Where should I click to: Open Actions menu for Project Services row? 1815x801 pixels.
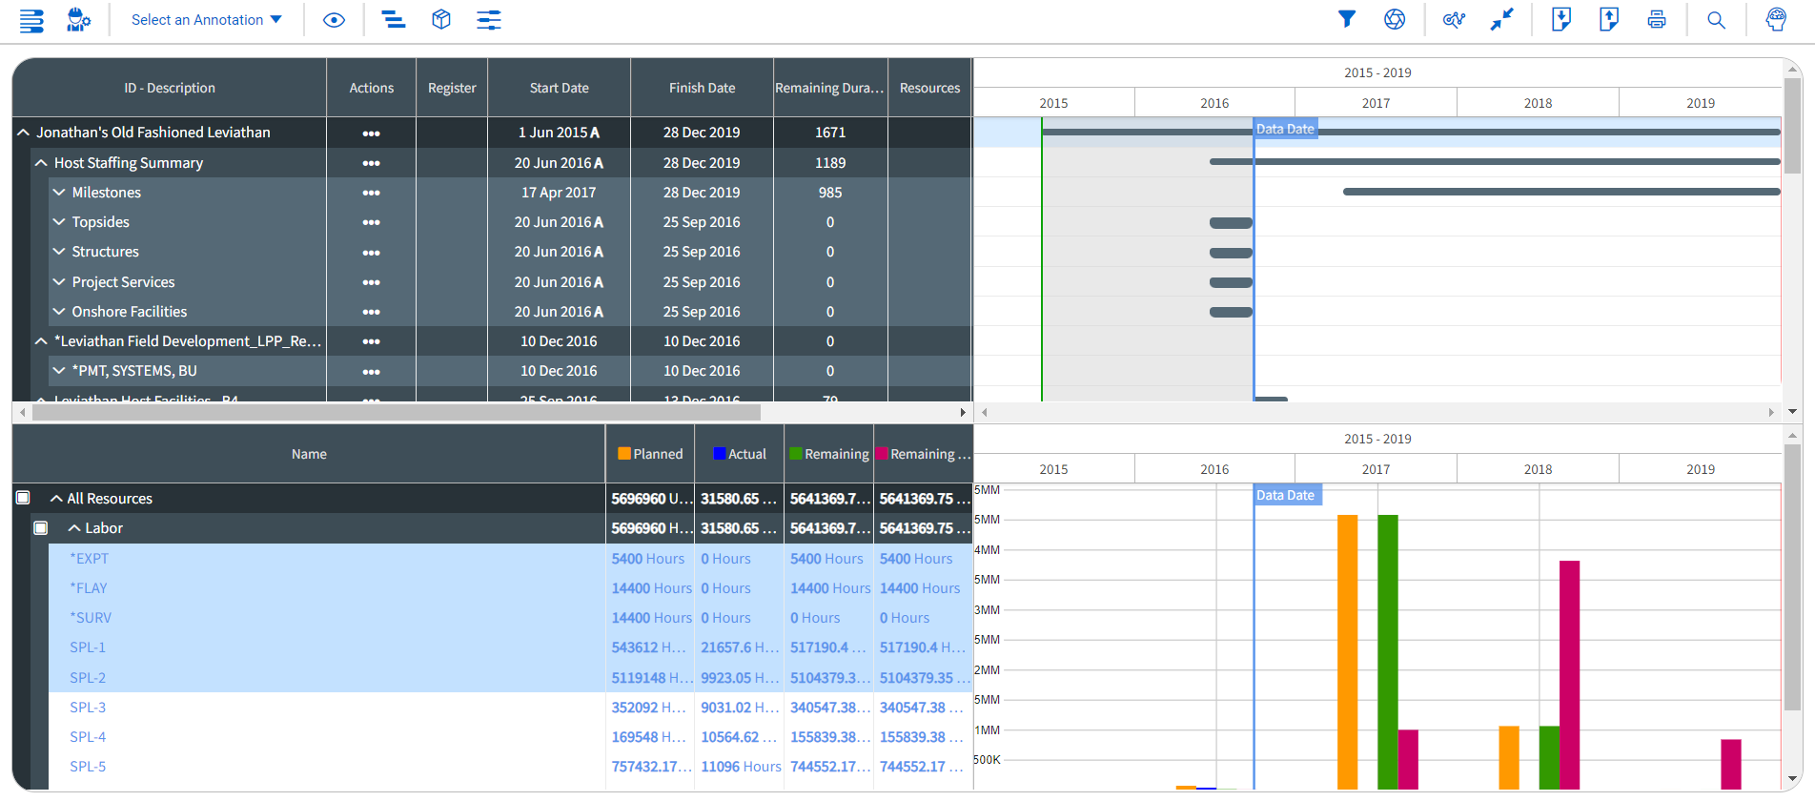pyautogui.click(x=371, y=282)
